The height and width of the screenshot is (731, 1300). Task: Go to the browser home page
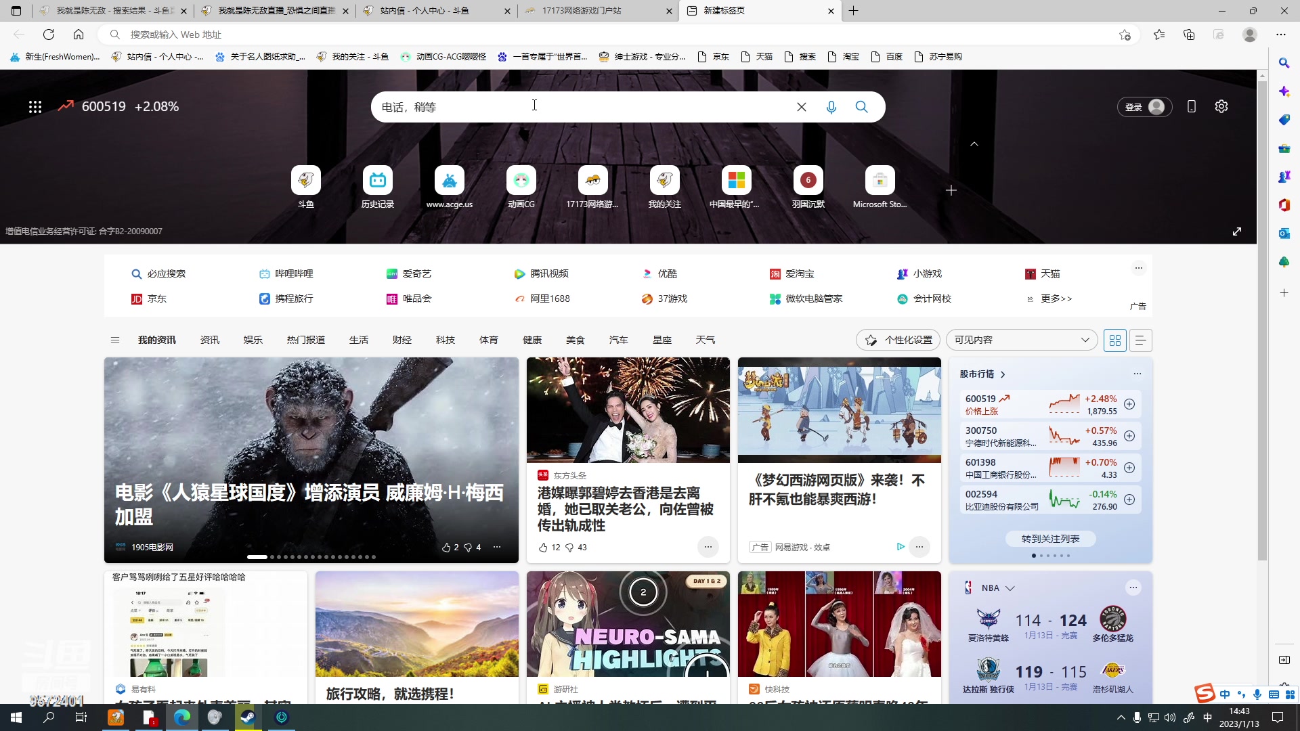[79, 35]
